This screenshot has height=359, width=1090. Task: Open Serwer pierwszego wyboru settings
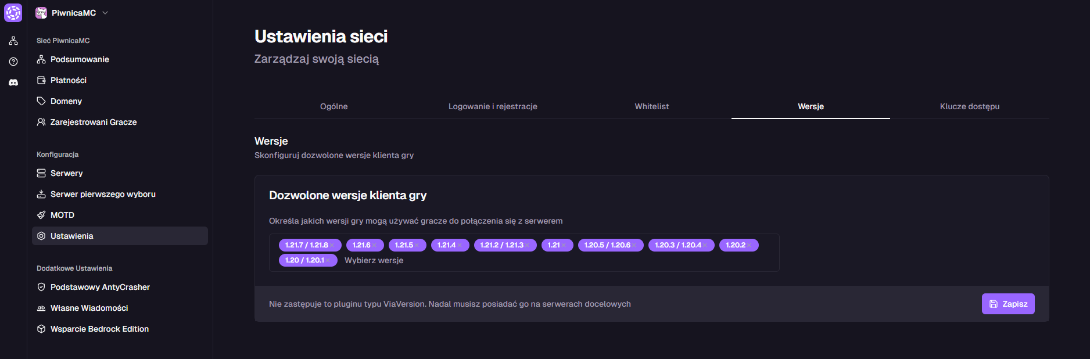[103, 194]
